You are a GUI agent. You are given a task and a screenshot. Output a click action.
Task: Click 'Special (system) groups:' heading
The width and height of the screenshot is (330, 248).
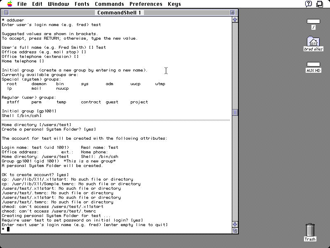(x=31, y=79)
